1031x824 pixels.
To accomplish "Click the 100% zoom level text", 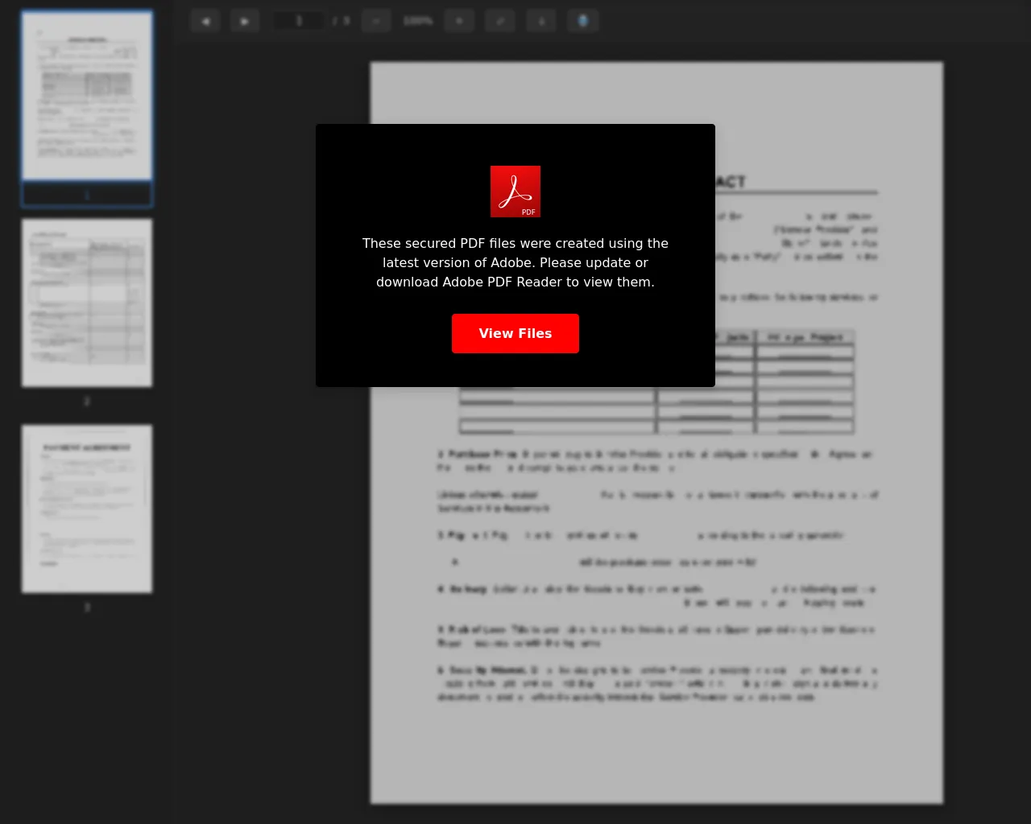I will click(x=418, y=21).
